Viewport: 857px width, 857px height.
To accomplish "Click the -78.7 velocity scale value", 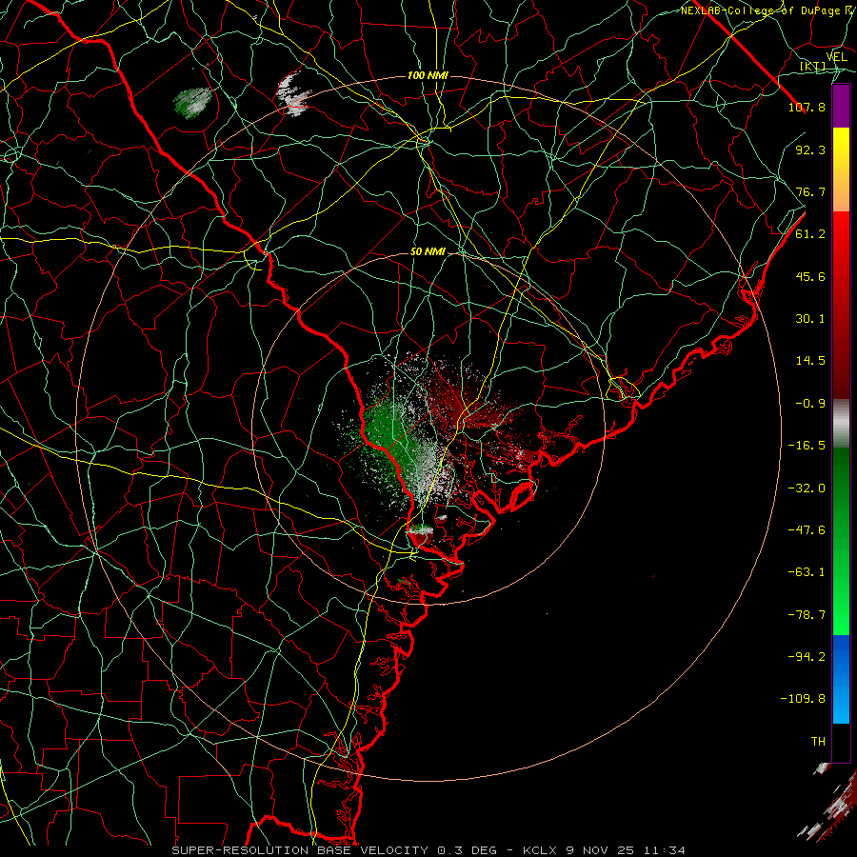I will (x=807, y=615).
